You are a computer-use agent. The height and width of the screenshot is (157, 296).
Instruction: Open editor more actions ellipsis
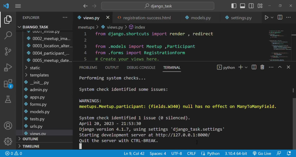coord(288,17)
